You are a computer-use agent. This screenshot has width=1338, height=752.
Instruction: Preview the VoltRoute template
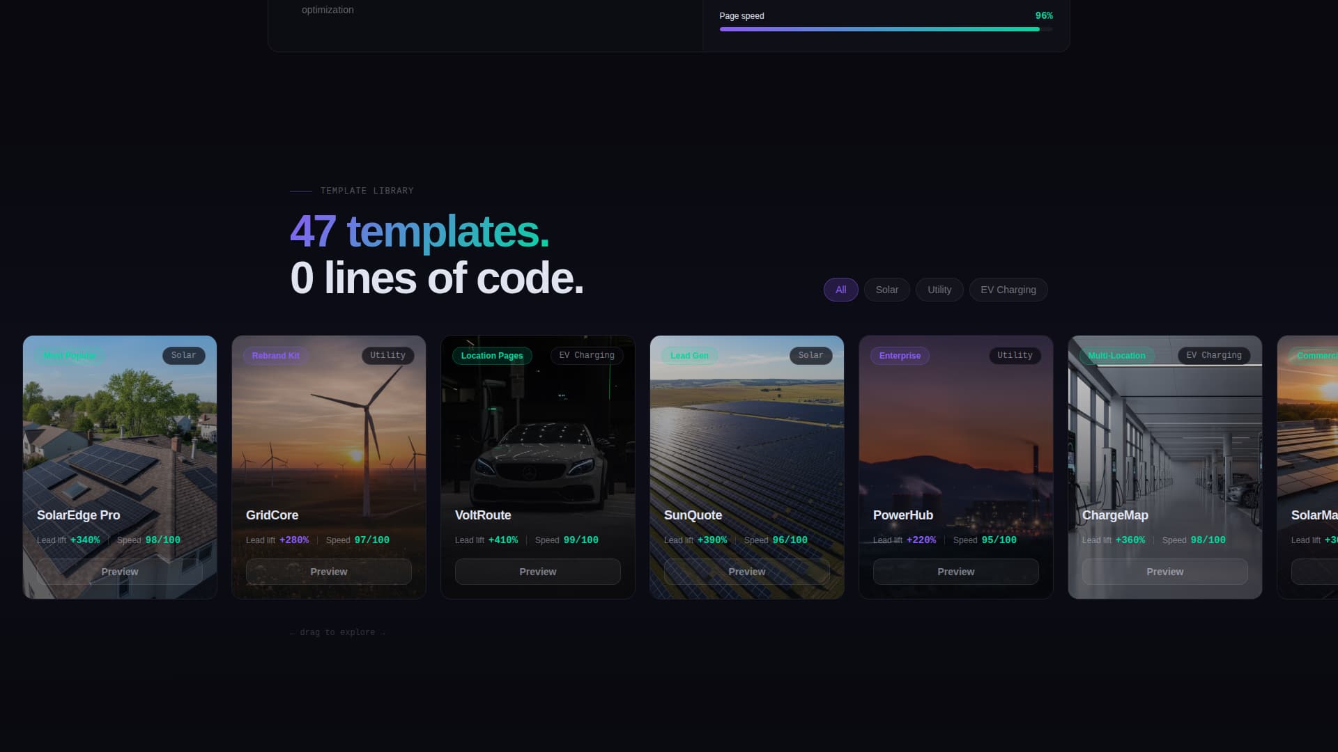pos(537,571)
